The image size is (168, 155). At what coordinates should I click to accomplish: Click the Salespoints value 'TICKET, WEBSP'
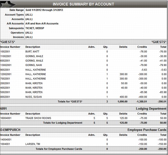tap(35, 28)
